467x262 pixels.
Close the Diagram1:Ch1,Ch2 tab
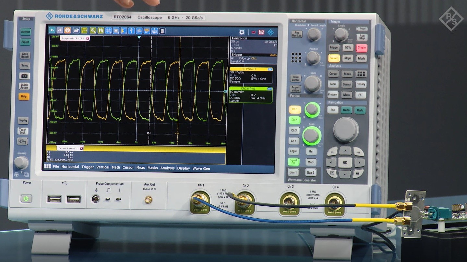click(x=88, y=38)
